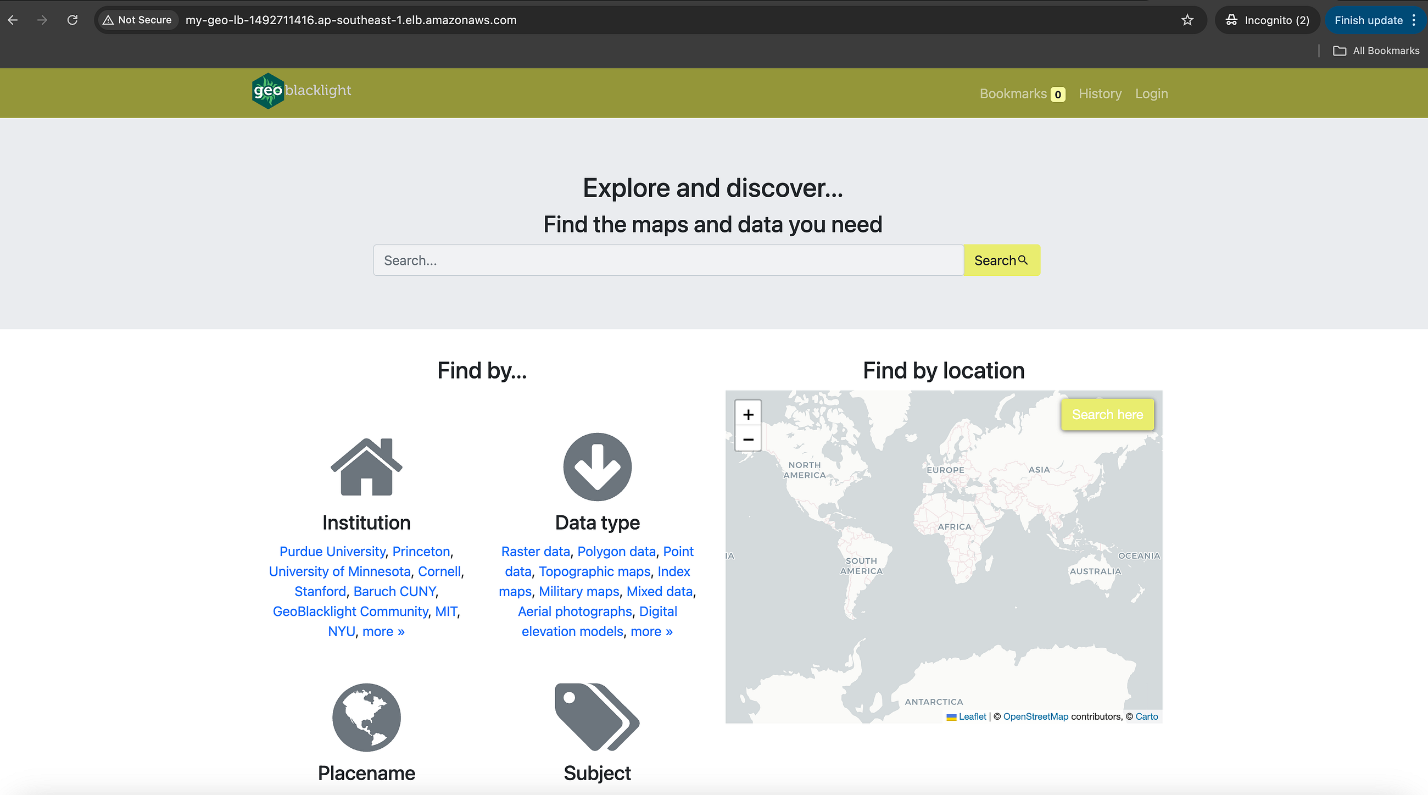Click the Search here map button
This screenshot has width=1428, height=795.
pyautogui.click(x=1107, y=414)
